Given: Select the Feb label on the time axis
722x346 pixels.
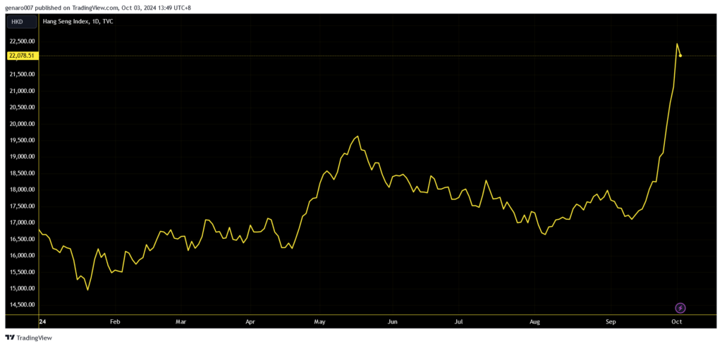Looking at the screenshot, I should click(115, 321).
